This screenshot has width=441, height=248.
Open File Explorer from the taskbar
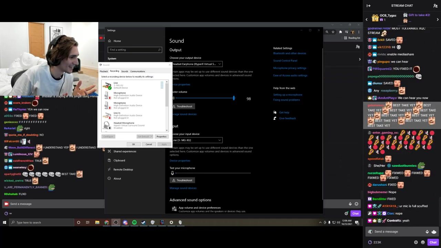point(97,223)
